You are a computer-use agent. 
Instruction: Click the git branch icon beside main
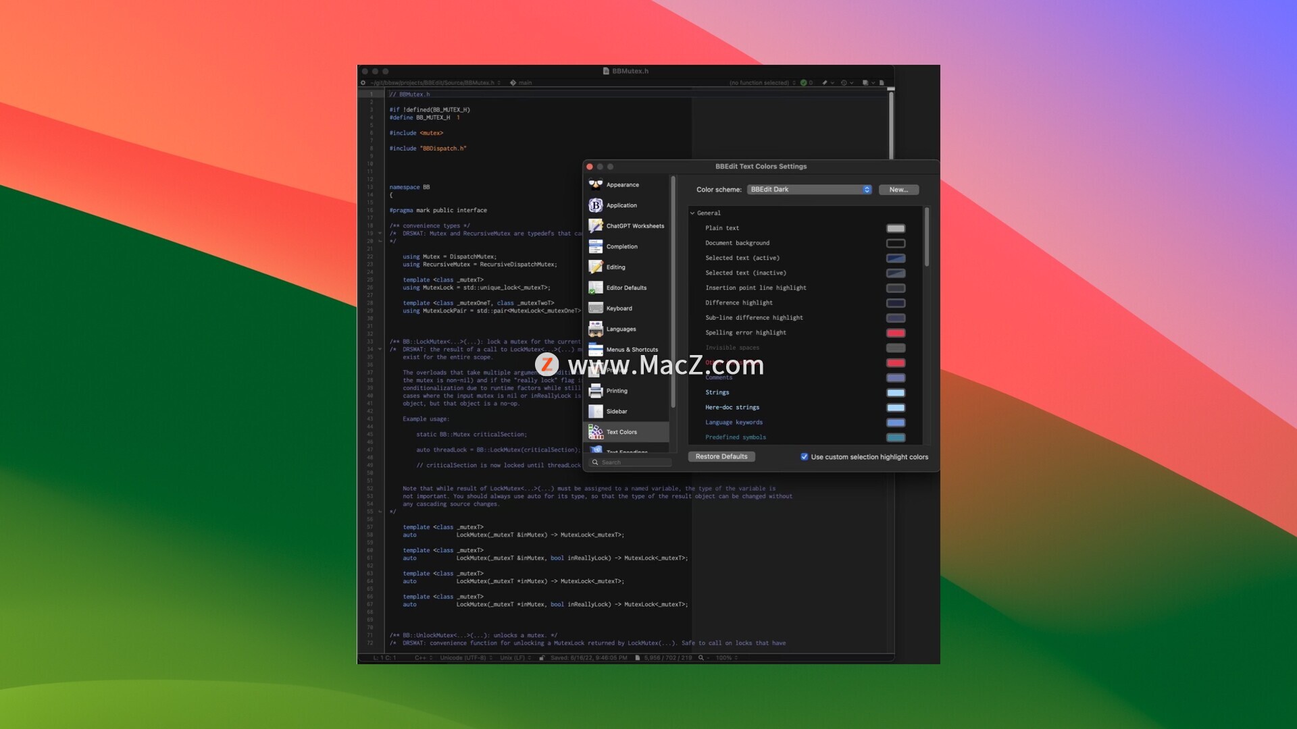pos(513,83)
